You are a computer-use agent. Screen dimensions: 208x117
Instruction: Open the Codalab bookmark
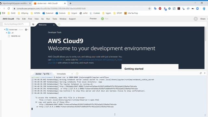pyautogui.click(x=95, y=13)
